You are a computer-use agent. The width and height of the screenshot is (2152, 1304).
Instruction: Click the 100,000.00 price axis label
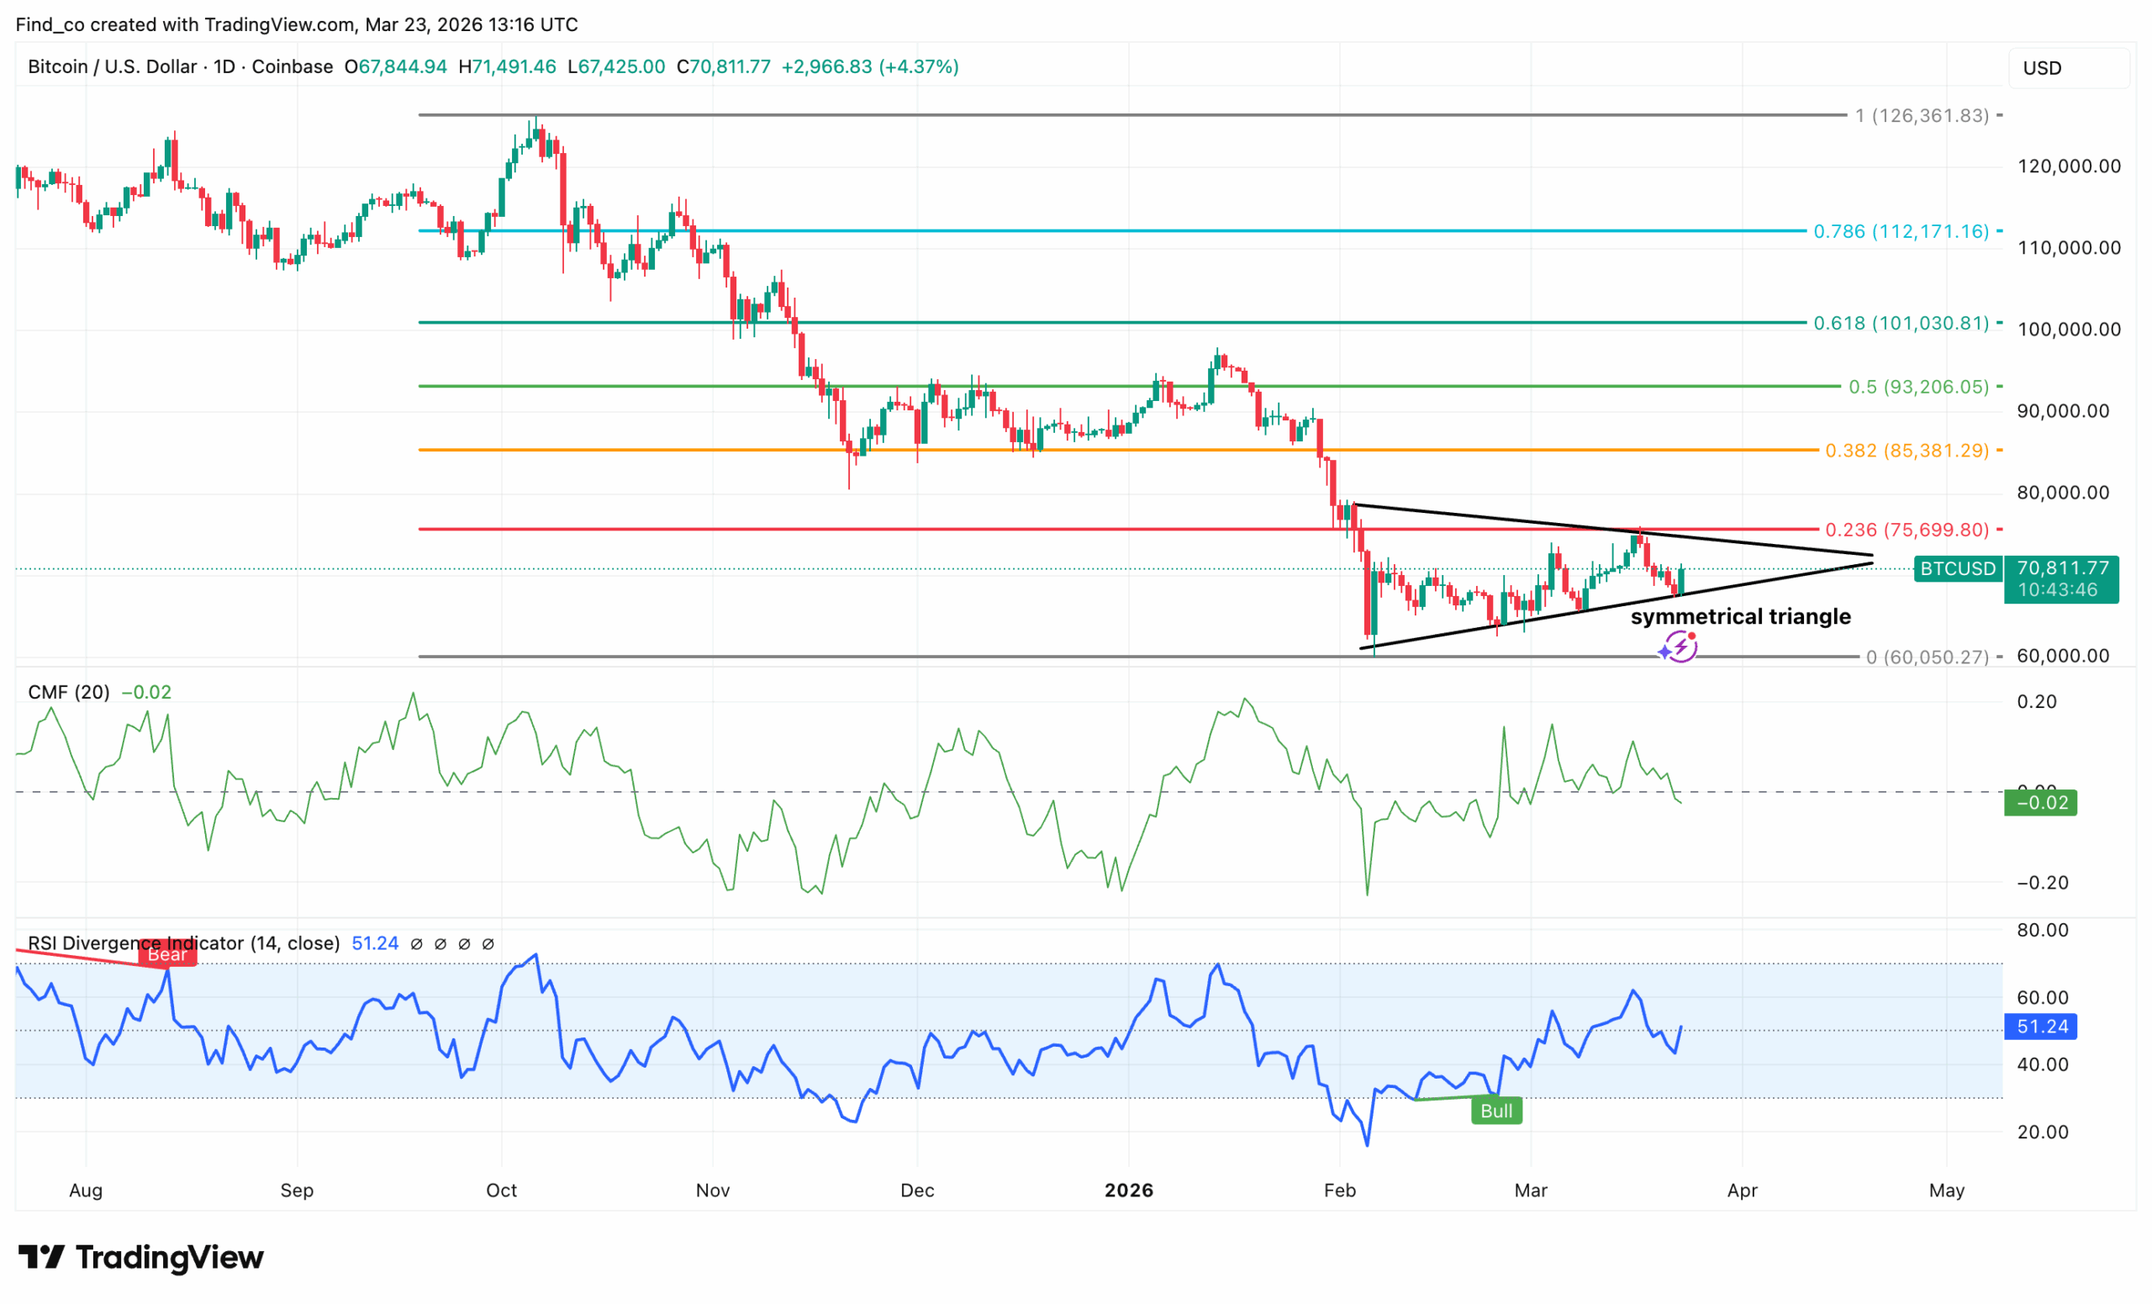tap(2069, 330)
